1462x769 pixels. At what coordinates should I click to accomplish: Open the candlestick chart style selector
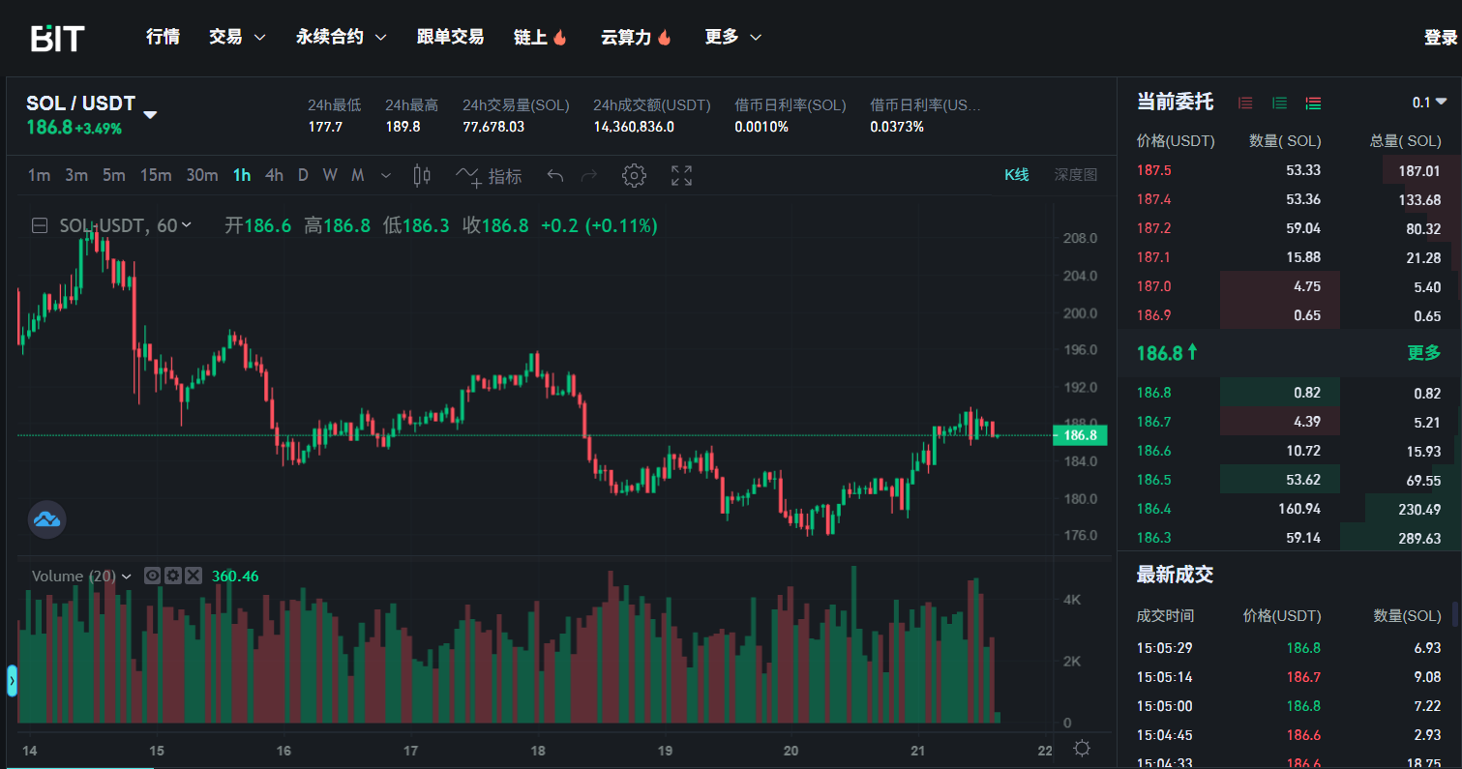pyautogui.click(x=422, y=176)
